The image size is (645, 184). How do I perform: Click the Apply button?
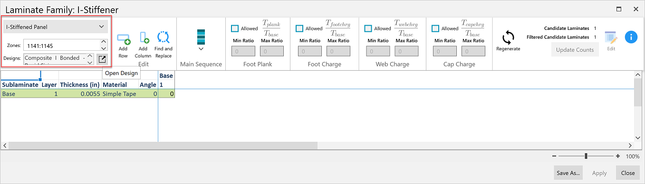coord(599,173)
